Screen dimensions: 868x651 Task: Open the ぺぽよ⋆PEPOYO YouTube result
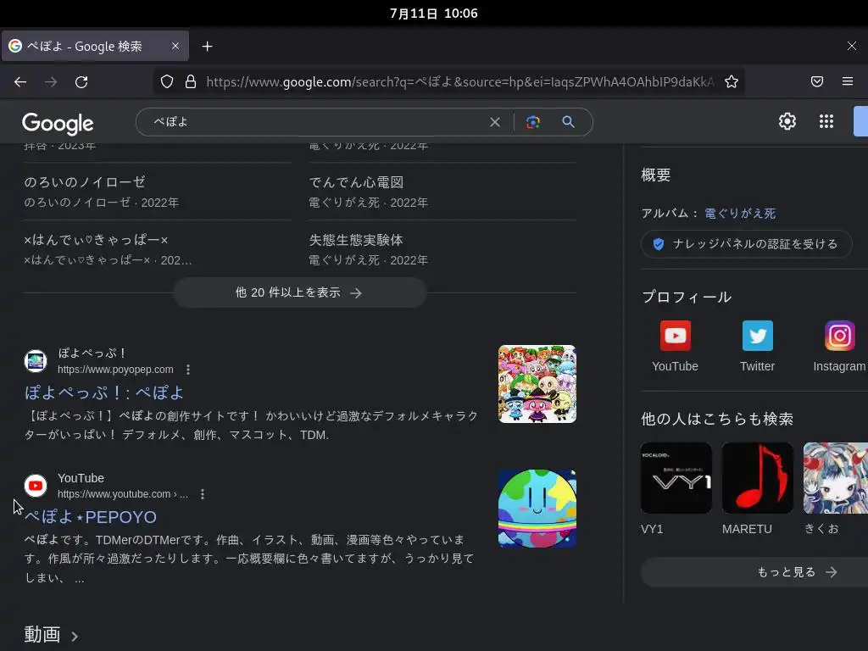click(90, 517)
